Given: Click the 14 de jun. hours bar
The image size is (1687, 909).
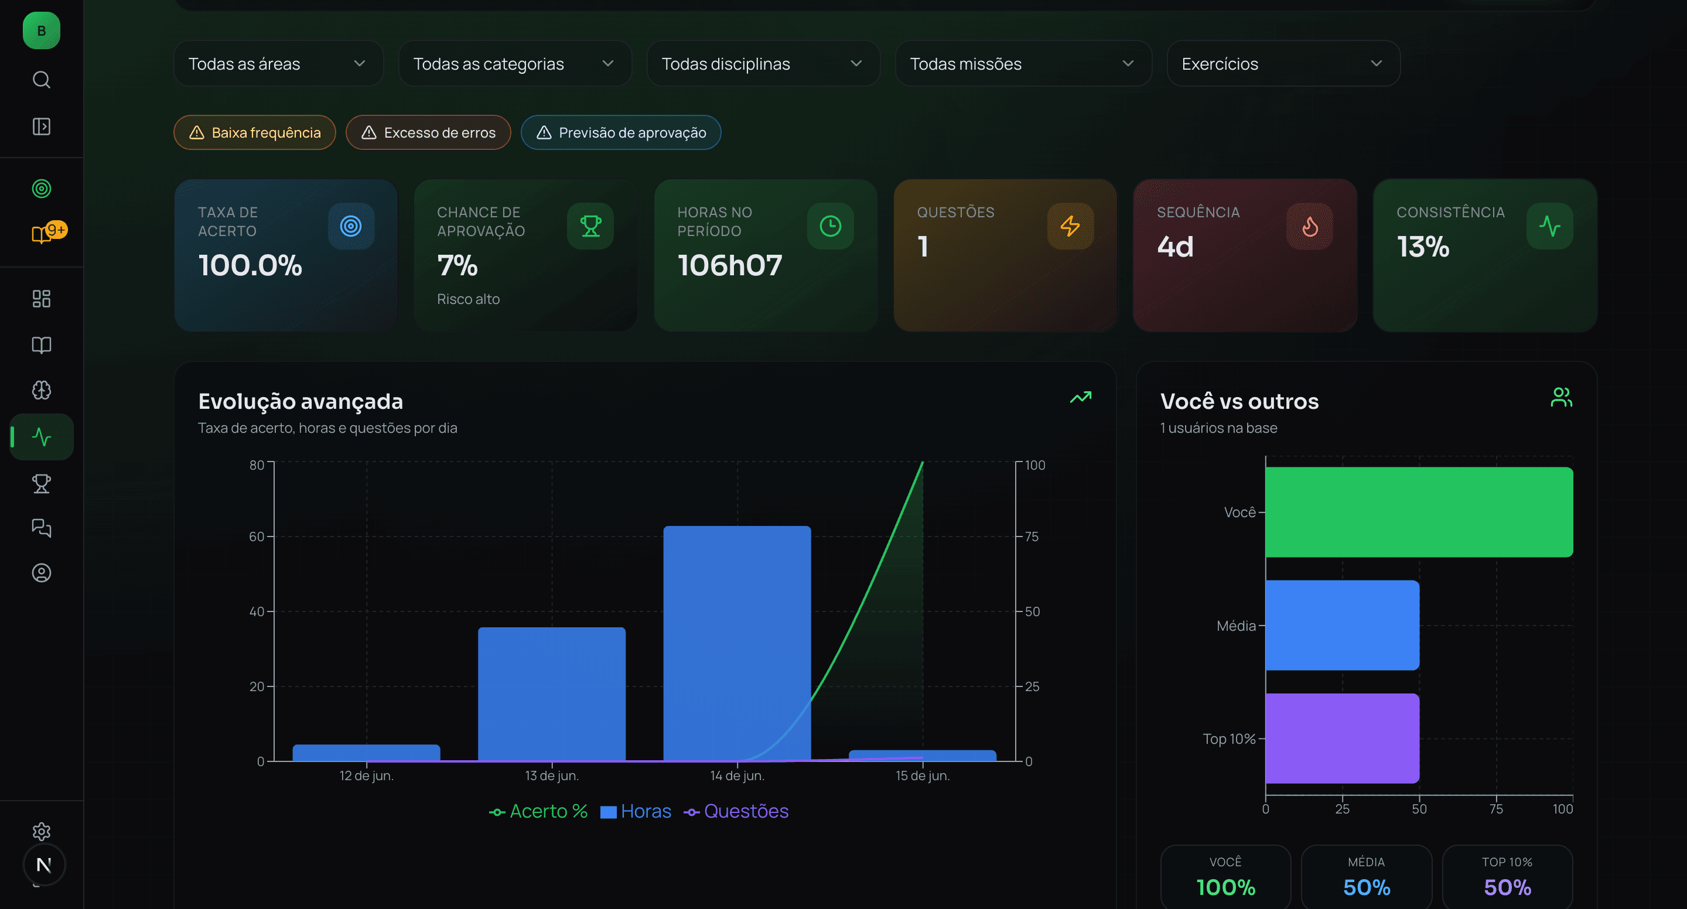Looking at the screenshot, I should [737, 643].
